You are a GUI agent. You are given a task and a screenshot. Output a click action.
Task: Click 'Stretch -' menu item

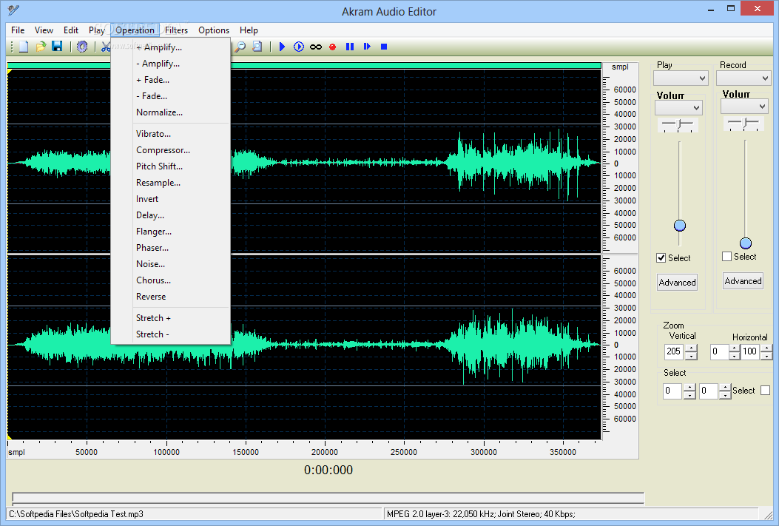click(170, 334)
